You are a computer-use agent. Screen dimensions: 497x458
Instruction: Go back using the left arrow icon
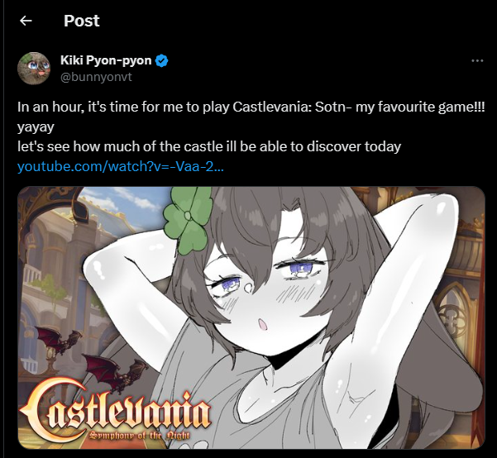(26, 21)
